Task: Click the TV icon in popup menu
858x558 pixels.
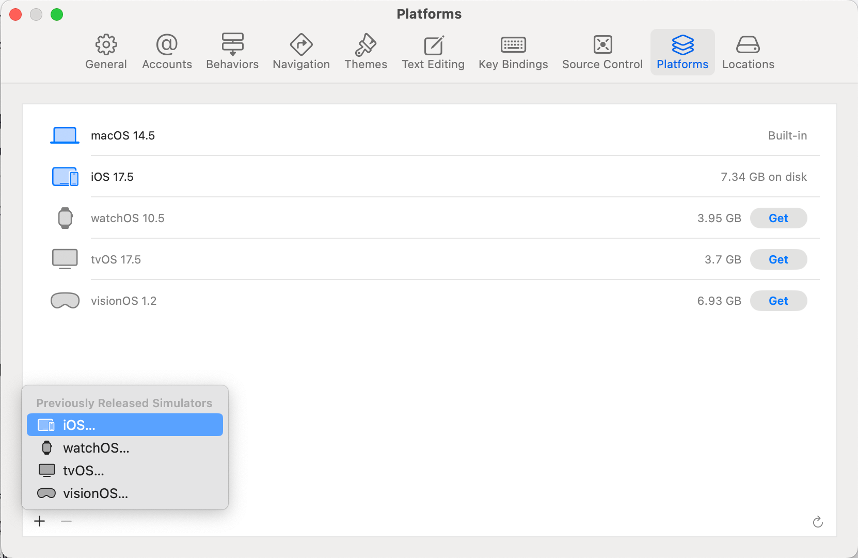Action: click(x=47, y=470)
